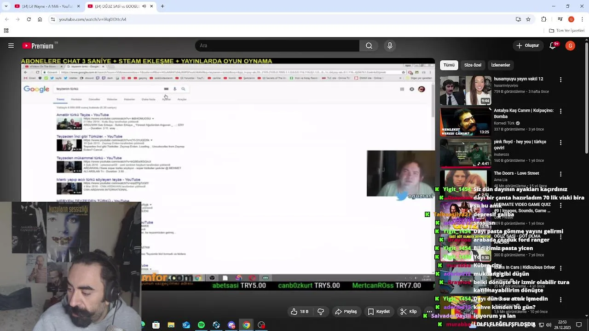Open Kendall Türk channel name
The height and width of the screenshot is (331, 589).
coord(504,123)
